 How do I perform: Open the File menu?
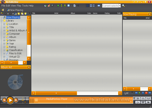pyautogui.click(x=3, y=6)
